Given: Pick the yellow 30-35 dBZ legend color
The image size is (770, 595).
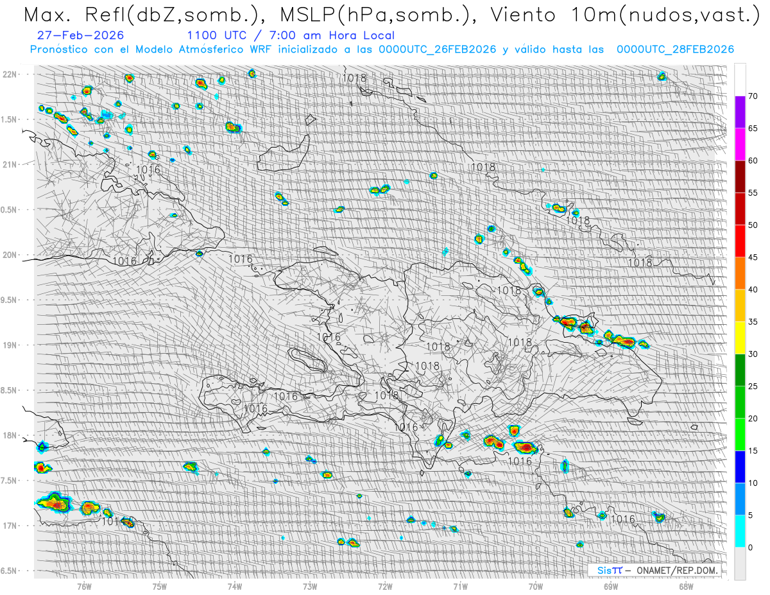Looking at the screenshot, I should (740, 338).
